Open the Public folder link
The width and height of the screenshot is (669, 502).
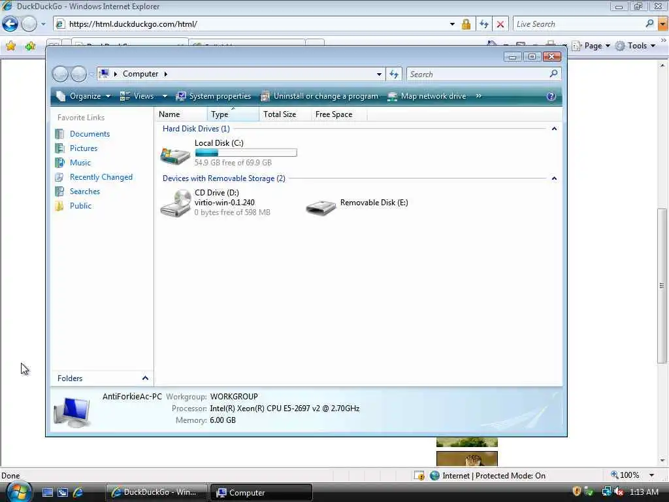point(80,206)
